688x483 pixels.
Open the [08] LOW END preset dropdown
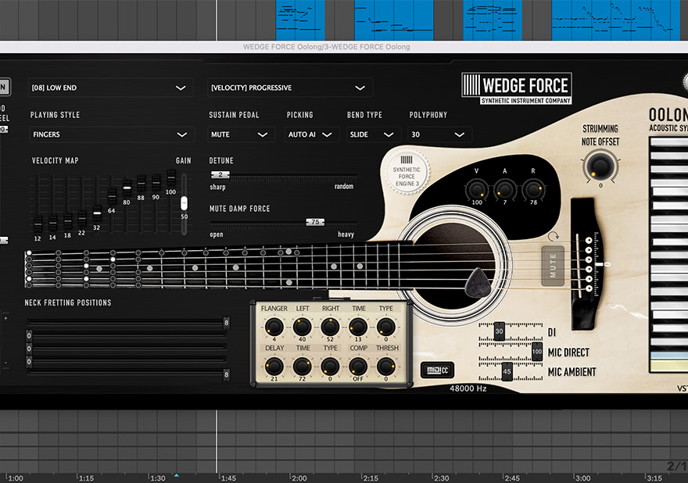(110, 88)
